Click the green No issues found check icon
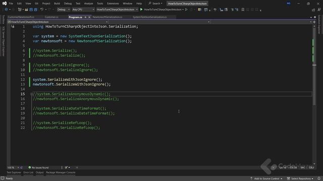323x181 pixels. click(x=30, y=167)
